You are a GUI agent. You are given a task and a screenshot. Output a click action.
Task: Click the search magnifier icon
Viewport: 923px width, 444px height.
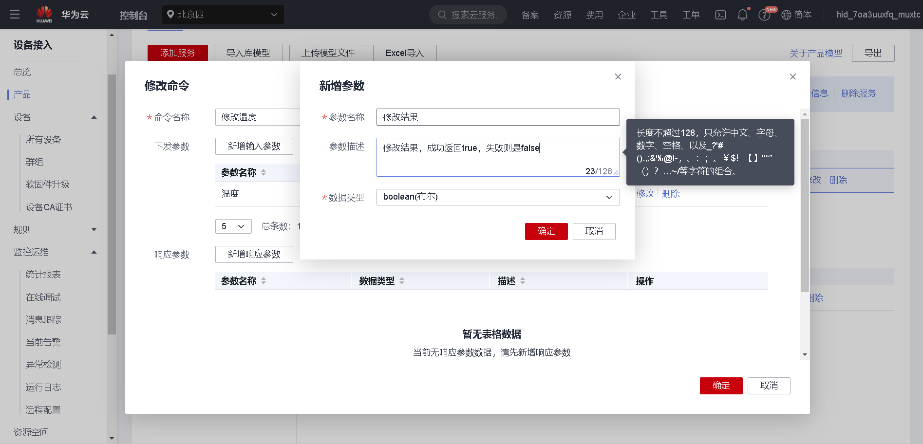442,15
